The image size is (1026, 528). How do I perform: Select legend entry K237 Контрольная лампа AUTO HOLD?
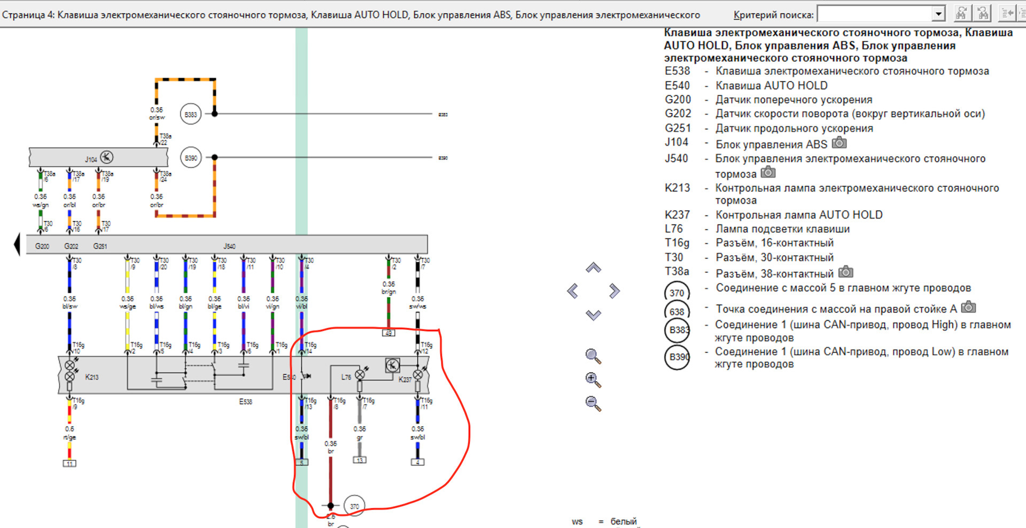[773, 215]
